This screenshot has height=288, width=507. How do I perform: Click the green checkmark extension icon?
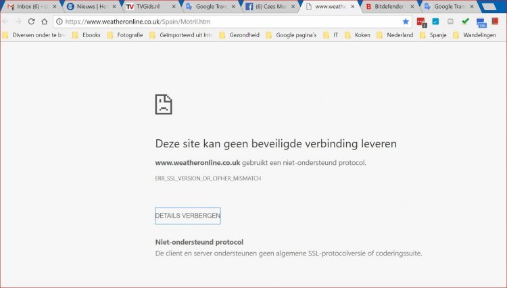[465, 22]
